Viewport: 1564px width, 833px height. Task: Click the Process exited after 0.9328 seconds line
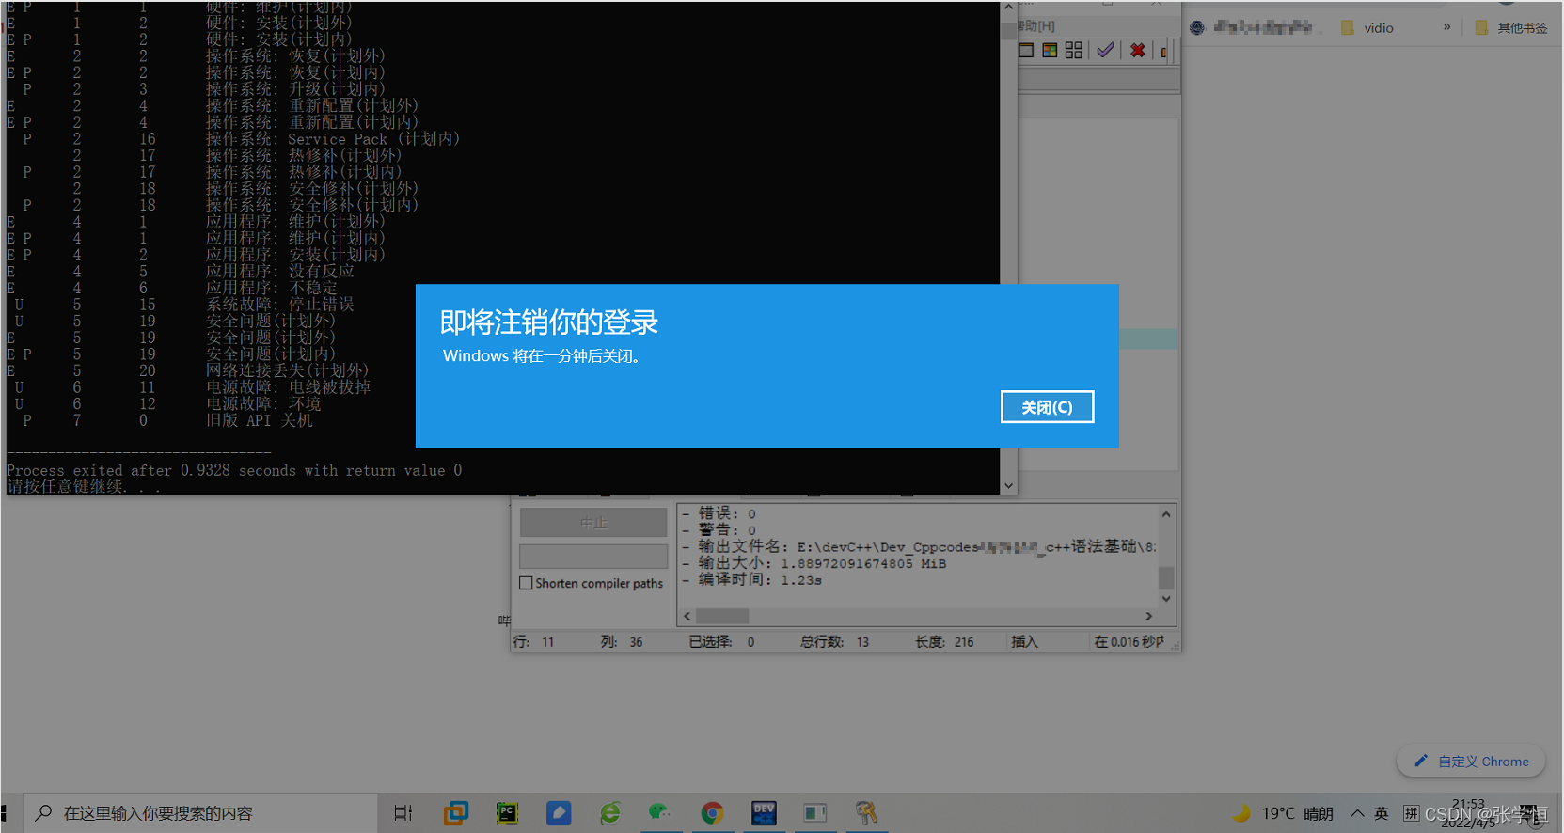pyautogui.click(x=234, y=470)
